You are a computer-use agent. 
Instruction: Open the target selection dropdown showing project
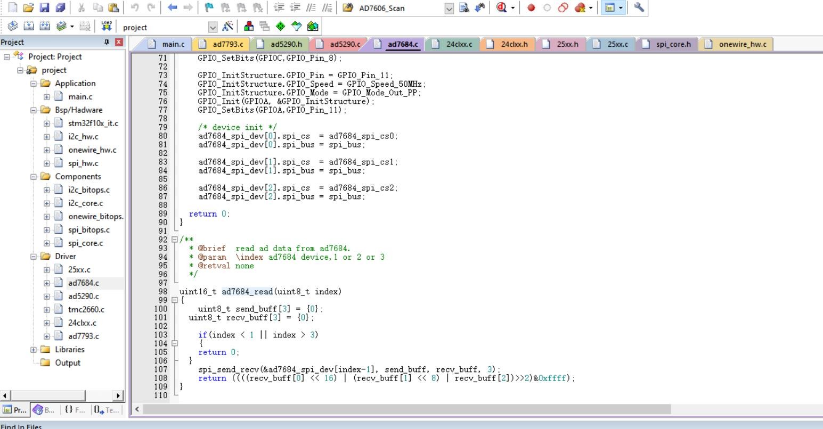tap(213, 27)
